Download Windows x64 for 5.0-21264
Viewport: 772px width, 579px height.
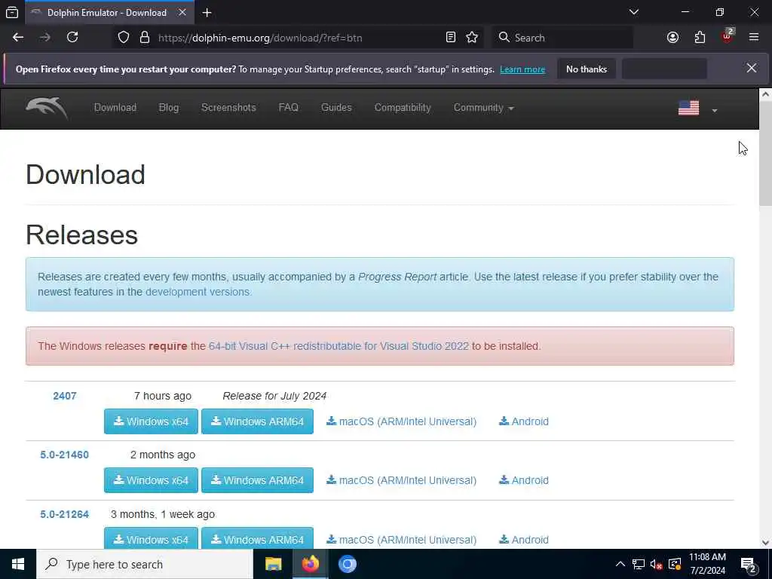(151, 538)
